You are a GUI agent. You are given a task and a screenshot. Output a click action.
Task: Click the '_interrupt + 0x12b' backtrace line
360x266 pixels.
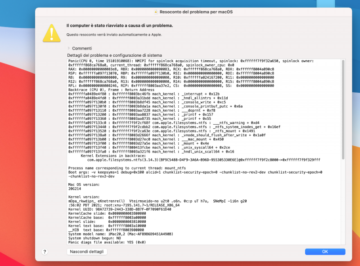(144, 94)
